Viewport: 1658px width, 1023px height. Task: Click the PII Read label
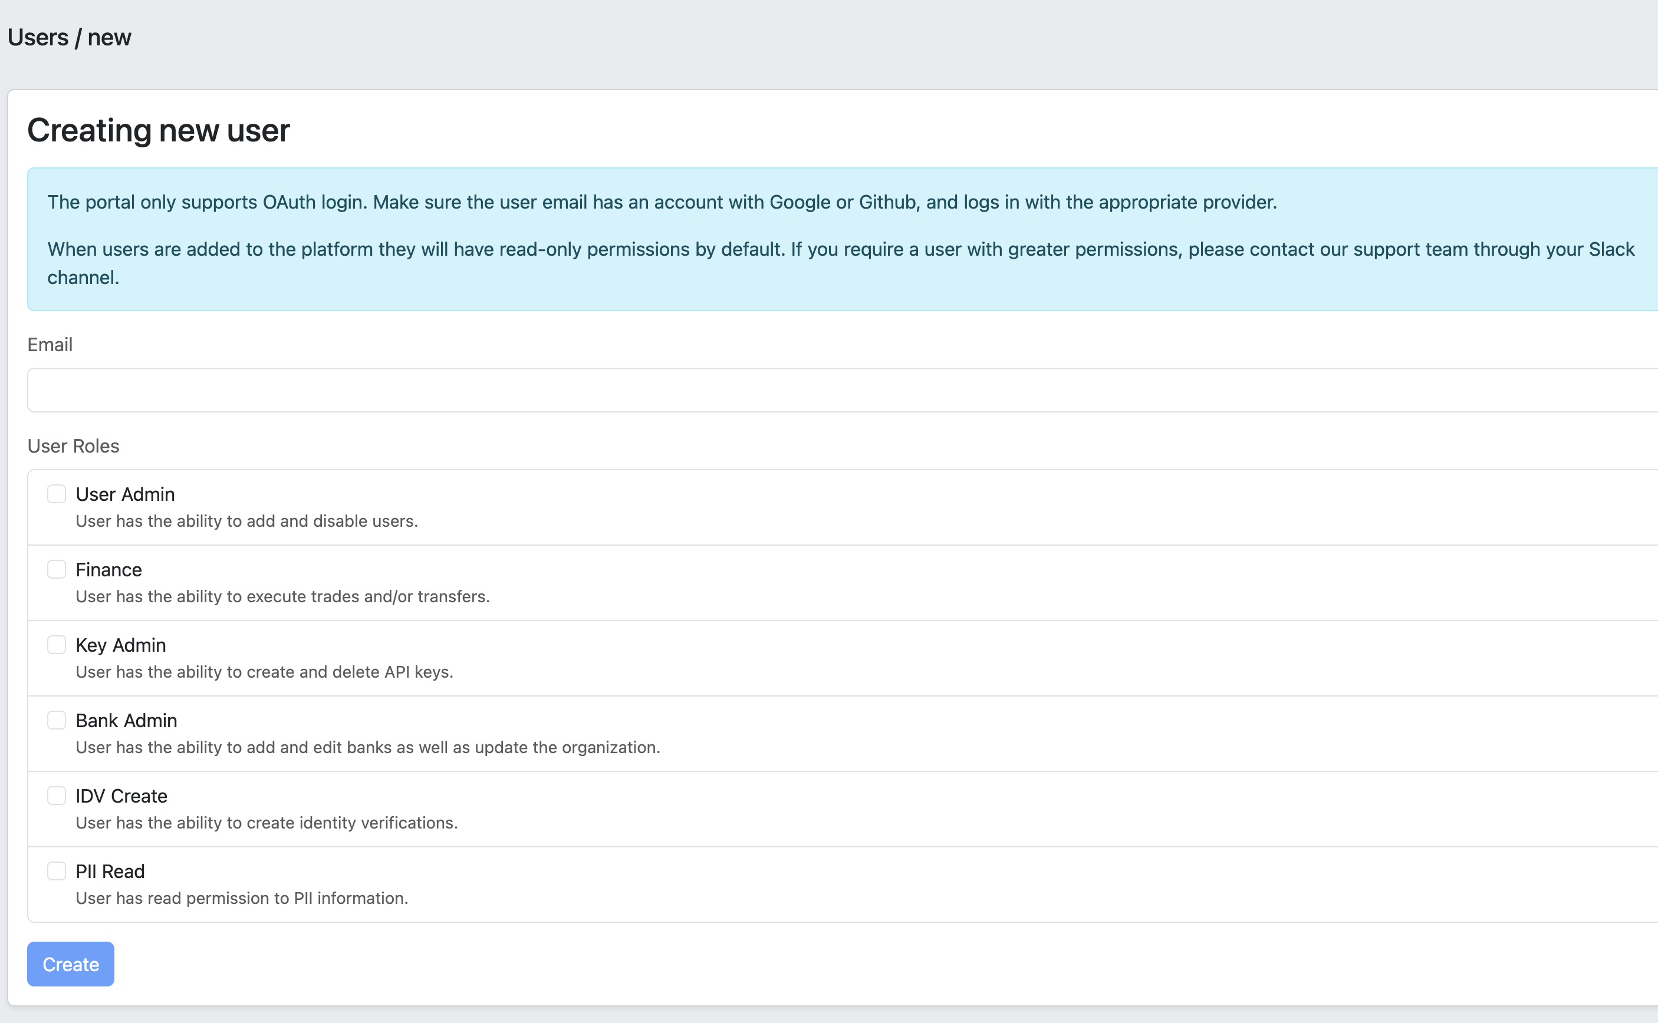point(110,872)
